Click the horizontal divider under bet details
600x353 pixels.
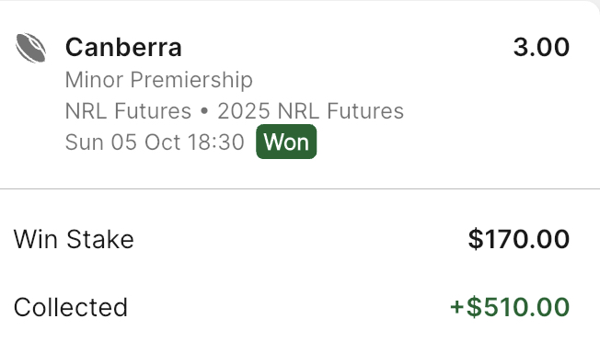[300, 188]
